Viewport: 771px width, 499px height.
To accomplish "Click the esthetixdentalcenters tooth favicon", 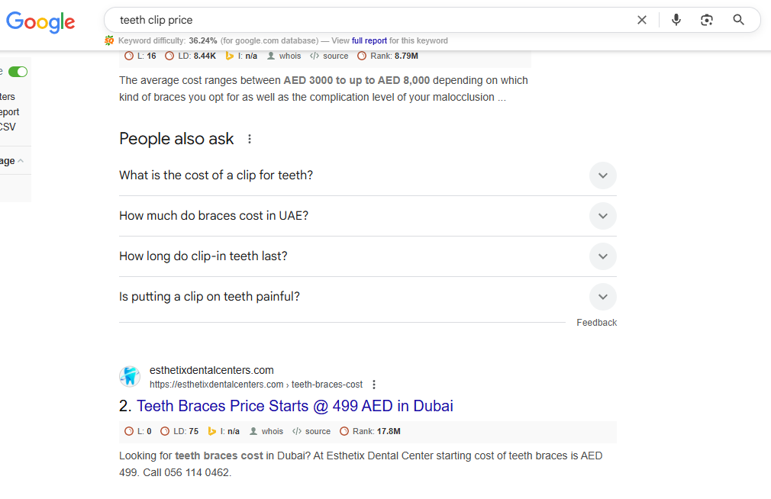I will 130,377.
